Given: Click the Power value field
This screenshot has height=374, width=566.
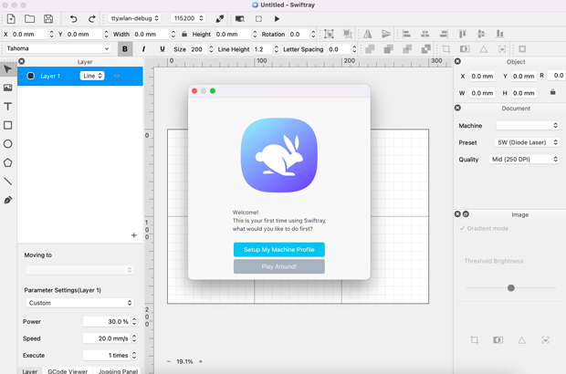Looking at the screenshot, I should click(107, 321).
